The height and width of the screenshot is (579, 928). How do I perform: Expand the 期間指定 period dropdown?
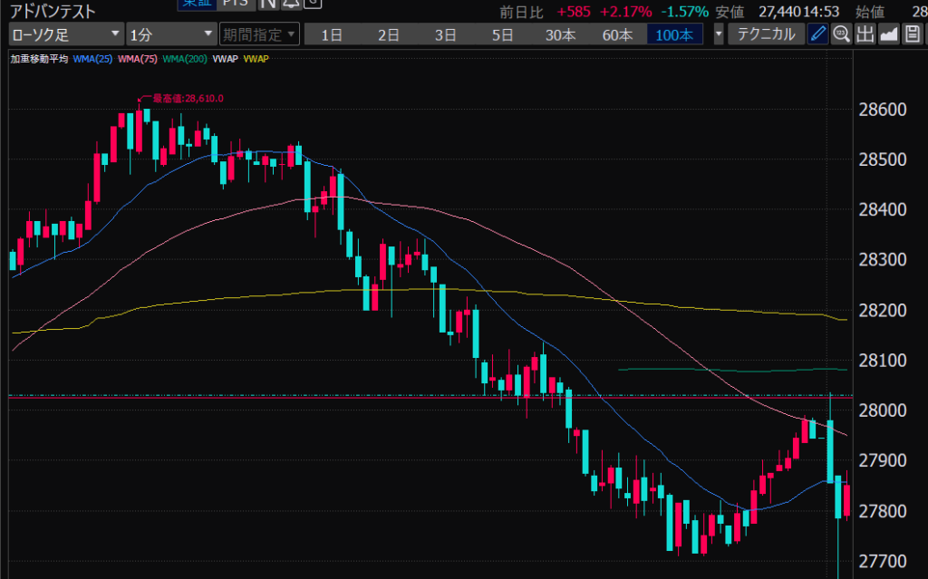(258, 35)
